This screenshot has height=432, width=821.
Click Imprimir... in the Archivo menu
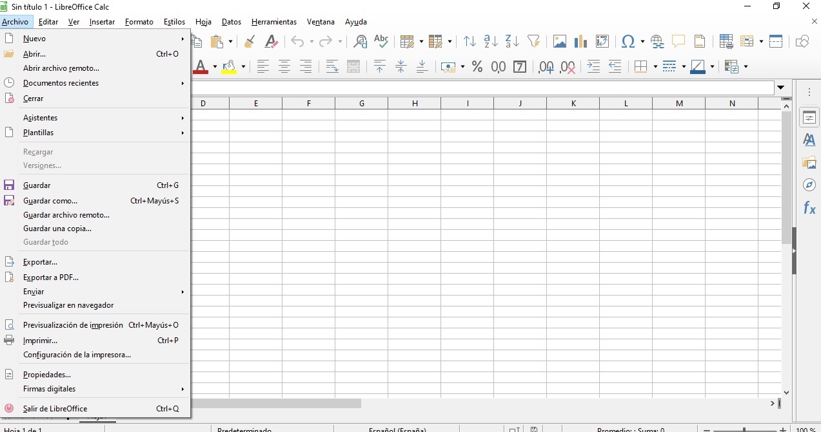tap(95, 341)
